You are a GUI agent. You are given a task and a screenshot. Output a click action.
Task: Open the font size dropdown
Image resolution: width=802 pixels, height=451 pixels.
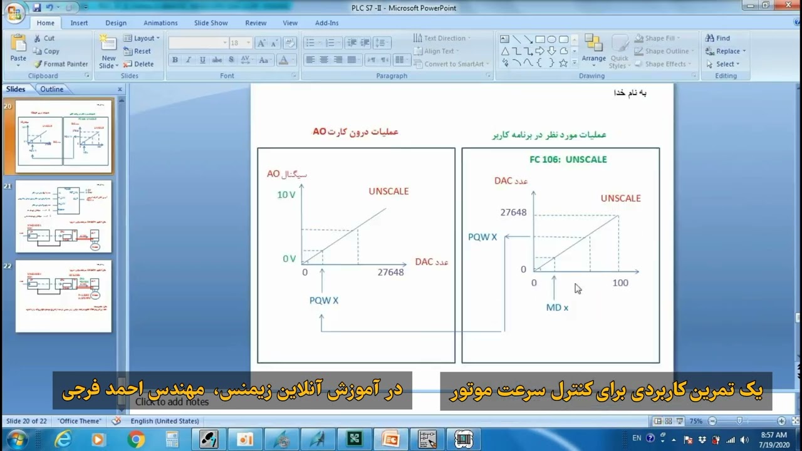(x=249, y=43)
